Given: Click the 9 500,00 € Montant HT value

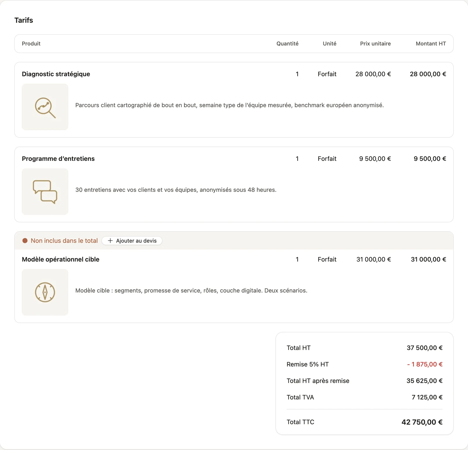Looking at the screenshot, I should (x=430, y=159).
